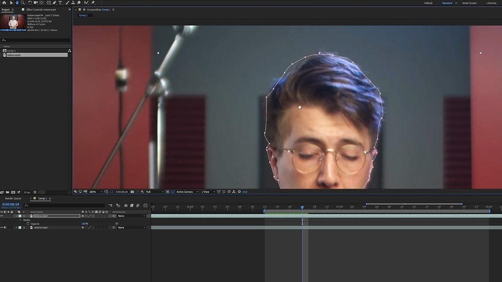Toggle visibility of layer 2 rotoro.mp4
Viewport: 502px width, 282px height.
(1, 227)
